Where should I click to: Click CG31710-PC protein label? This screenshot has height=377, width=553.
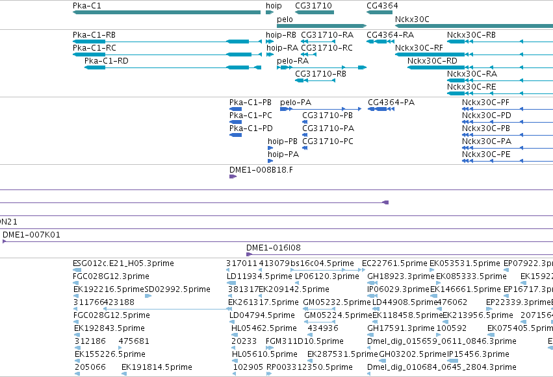coord(328,141)
